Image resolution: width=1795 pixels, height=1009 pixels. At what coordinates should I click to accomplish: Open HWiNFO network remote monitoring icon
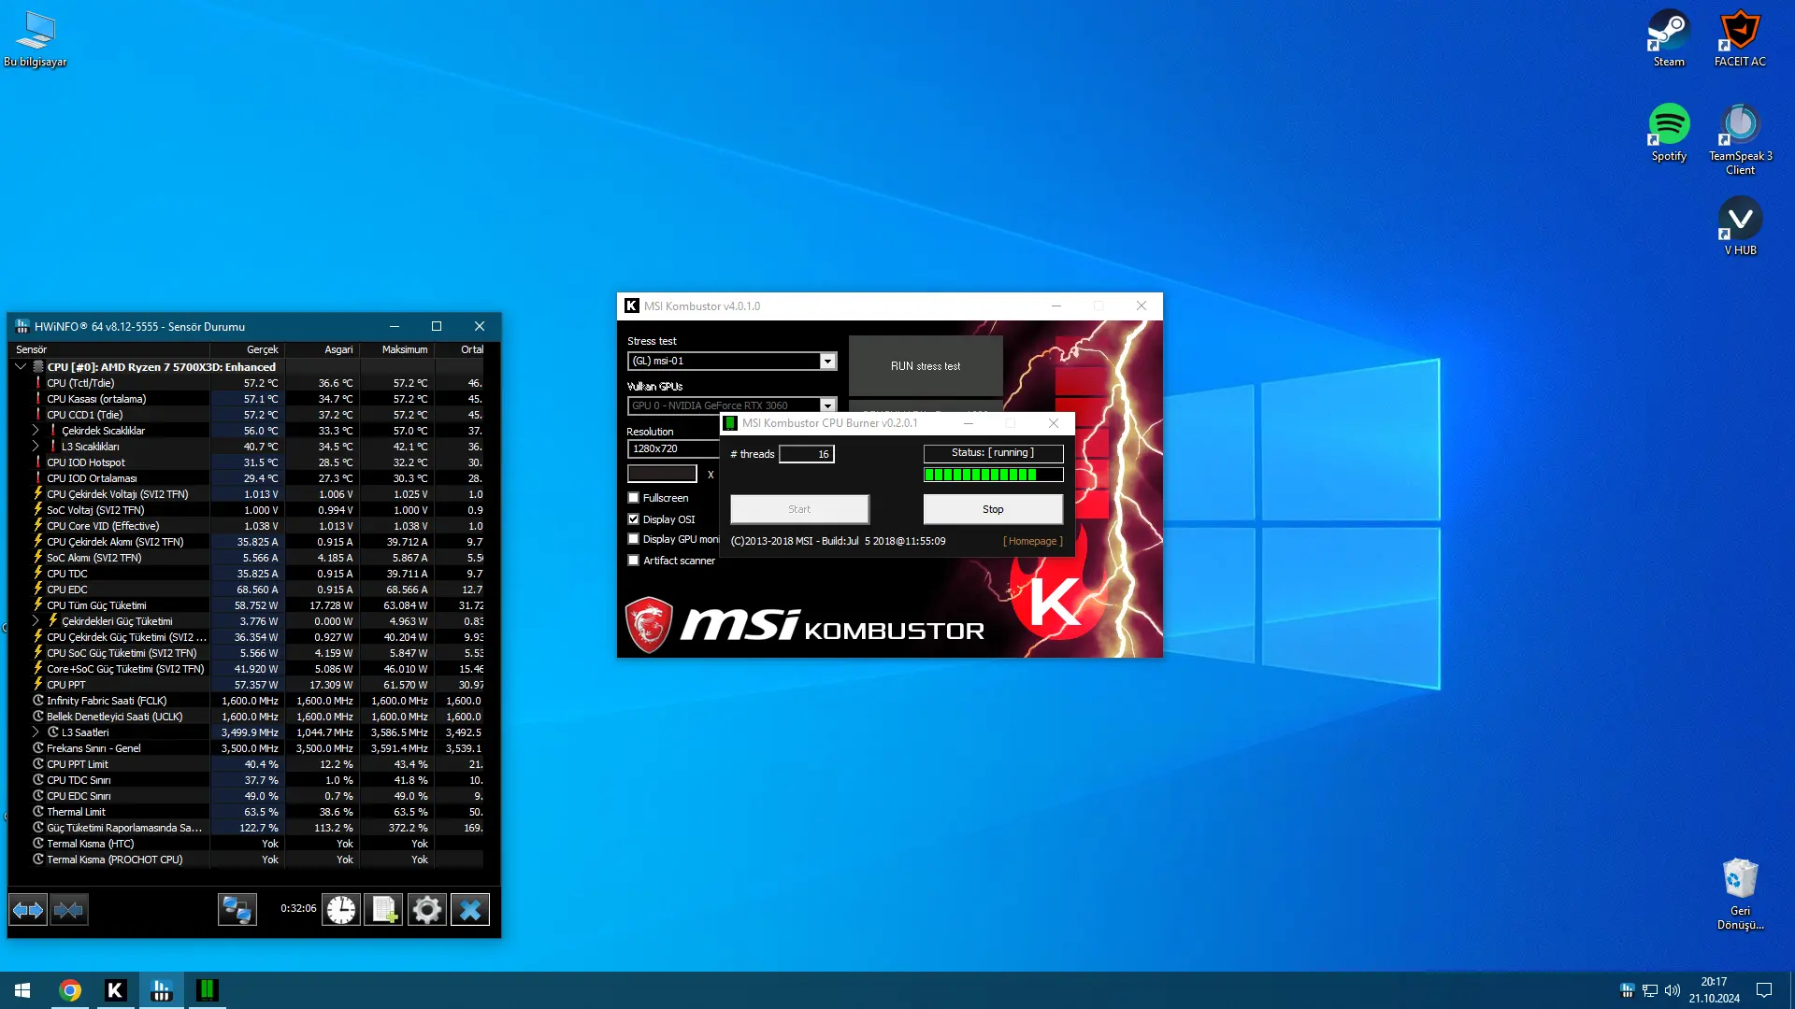coord(237,909)
